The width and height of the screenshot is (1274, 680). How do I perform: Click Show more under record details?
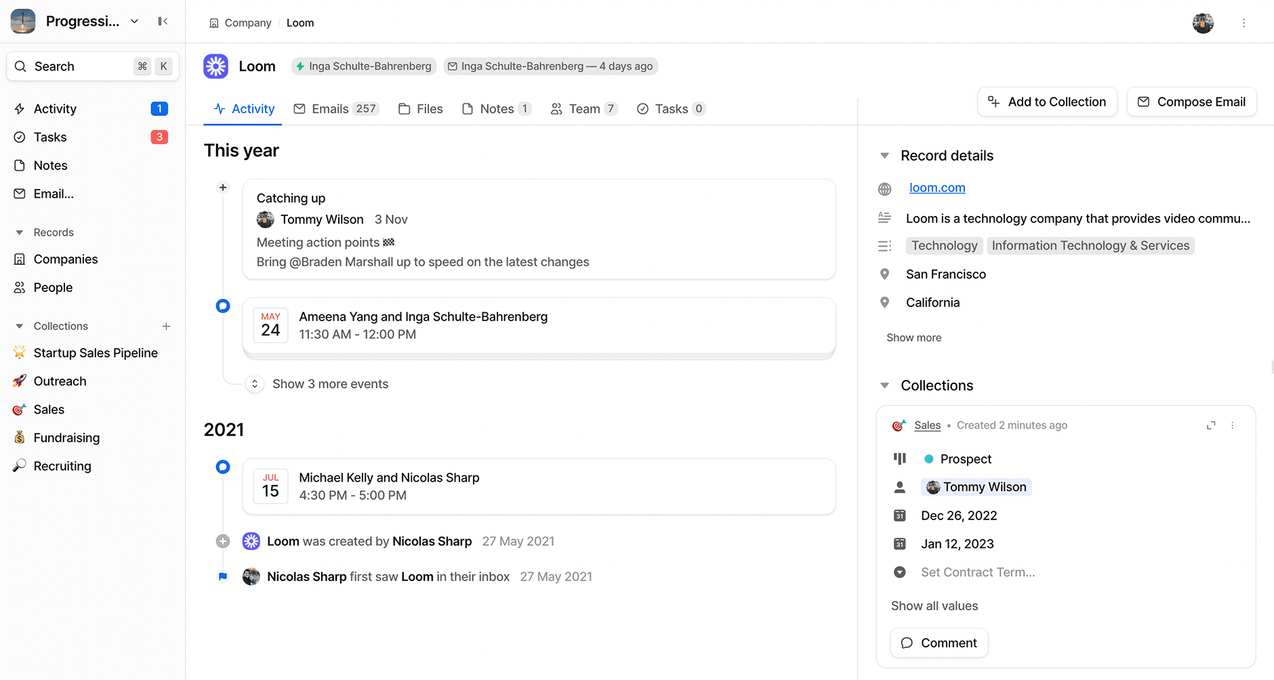pos(913,338)
